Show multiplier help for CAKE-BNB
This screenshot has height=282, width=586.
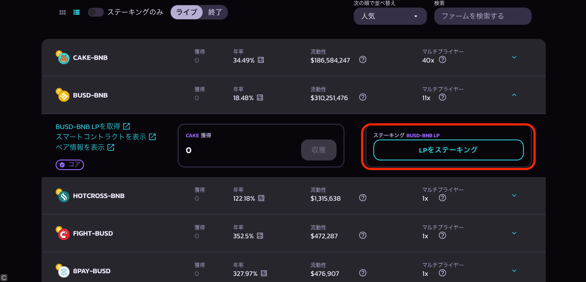442,60
